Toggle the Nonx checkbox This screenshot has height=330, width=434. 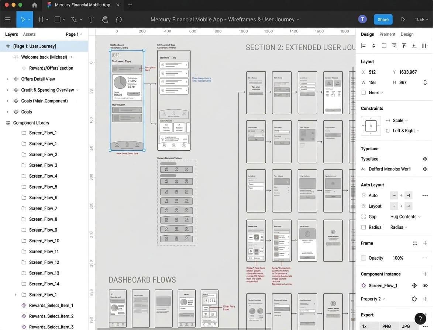pyautogui.click(x=364, y=92)
